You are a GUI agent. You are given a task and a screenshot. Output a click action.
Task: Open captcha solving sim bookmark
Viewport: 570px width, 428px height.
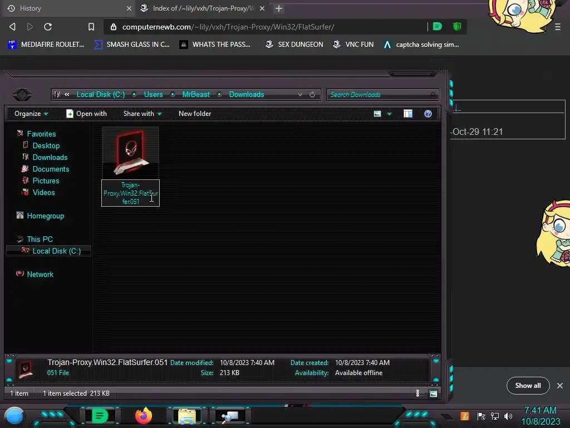point(421,45)
